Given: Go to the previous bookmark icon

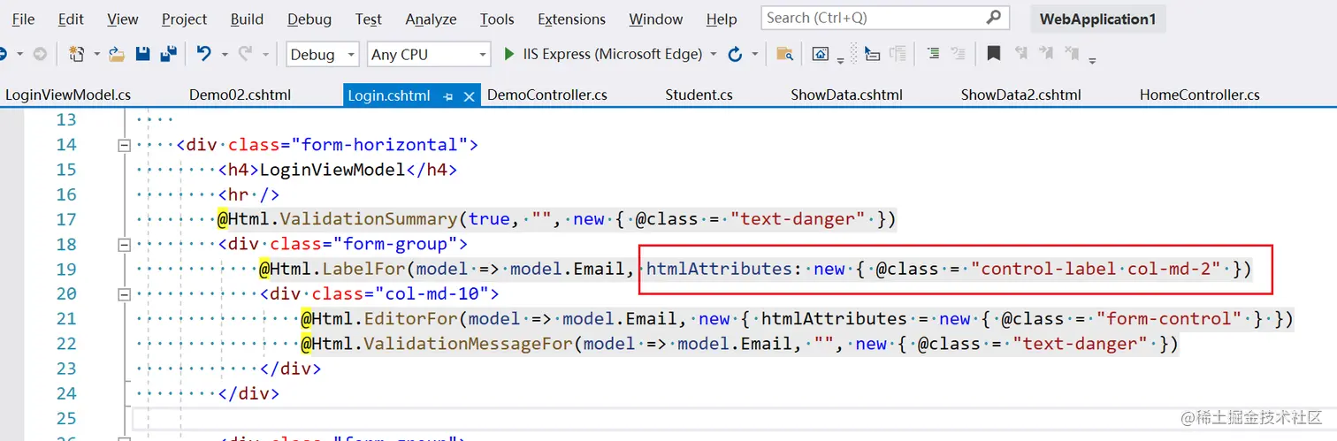Looking at the screenshot, I should tap(1021, 54).
